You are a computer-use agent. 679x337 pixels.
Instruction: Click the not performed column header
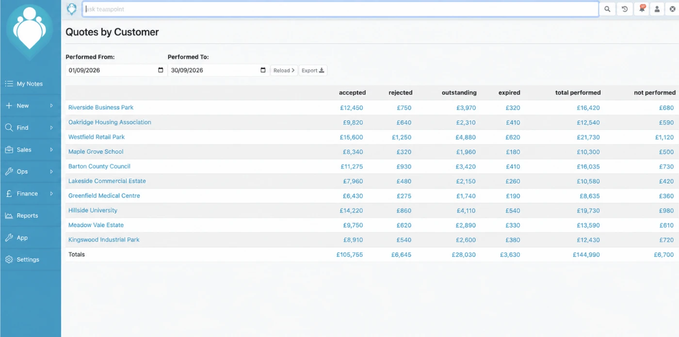[655, 93]
